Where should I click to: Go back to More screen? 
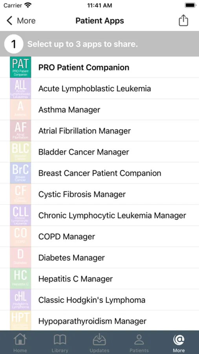[x=21, y=21]
